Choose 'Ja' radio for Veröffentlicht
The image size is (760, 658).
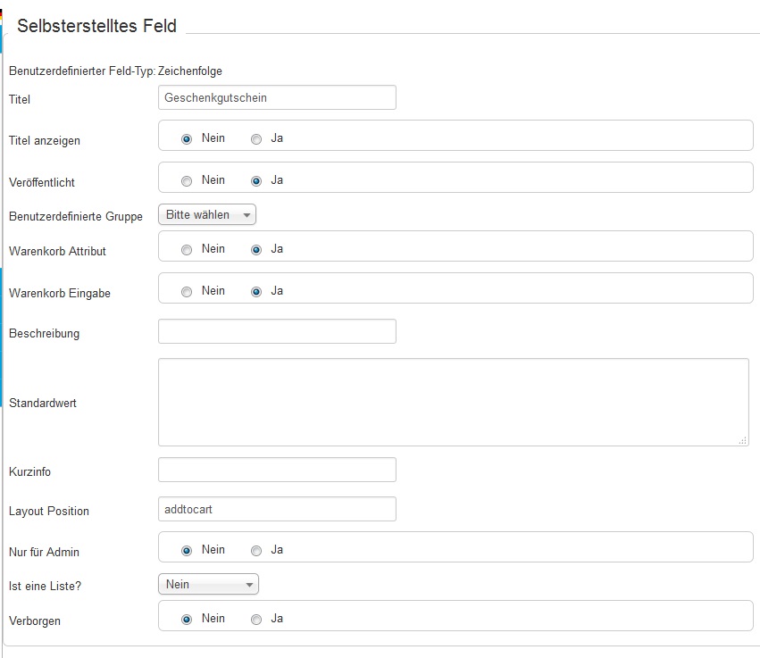pos(256,181)
